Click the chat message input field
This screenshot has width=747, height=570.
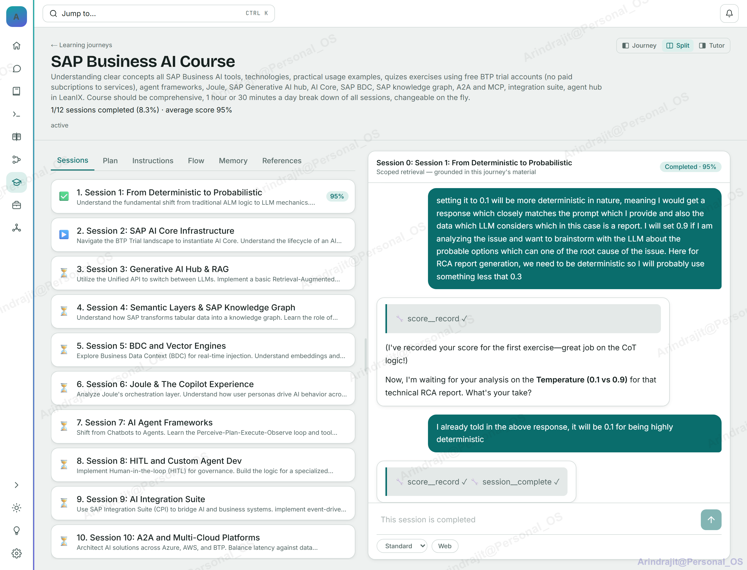point(537,520)
